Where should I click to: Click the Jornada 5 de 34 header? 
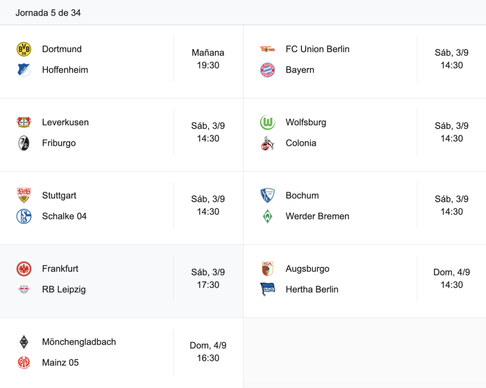coord(48,13)
